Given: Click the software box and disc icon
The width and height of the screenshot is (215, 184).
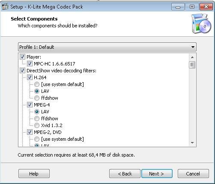Looking at the screenshot, I should pos(201,24).
